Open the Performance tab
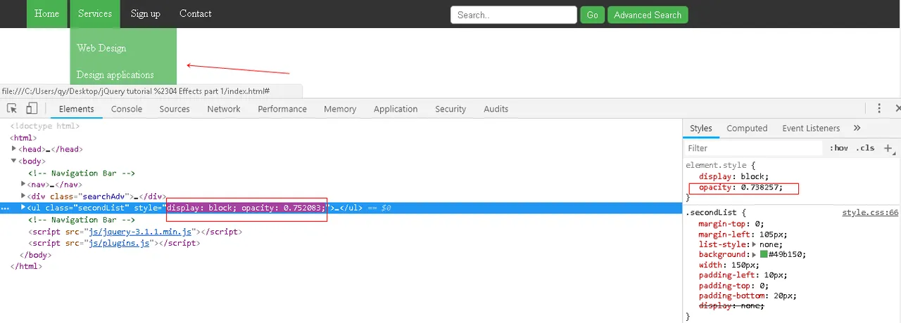The height and width of the screenshot is (323, 901). point(282,109)
